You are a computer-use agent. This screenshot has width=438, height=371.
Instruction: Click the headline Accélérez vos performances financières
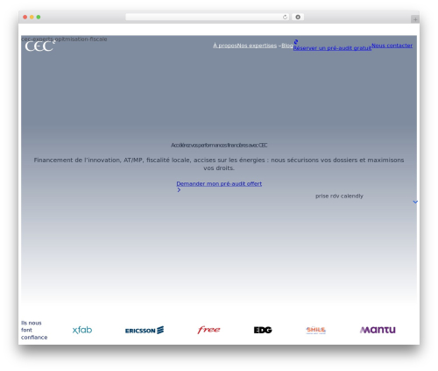(x=219, y=145)
